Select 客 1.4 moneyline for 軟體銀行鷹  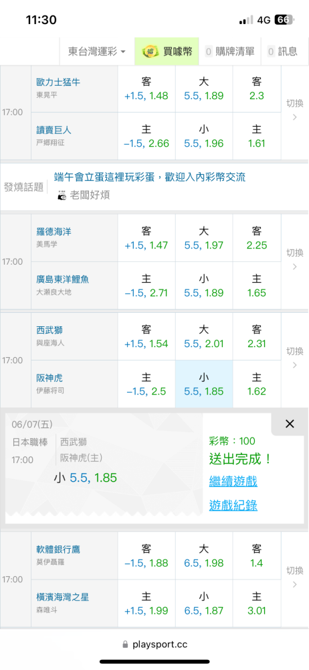[257, 556]
